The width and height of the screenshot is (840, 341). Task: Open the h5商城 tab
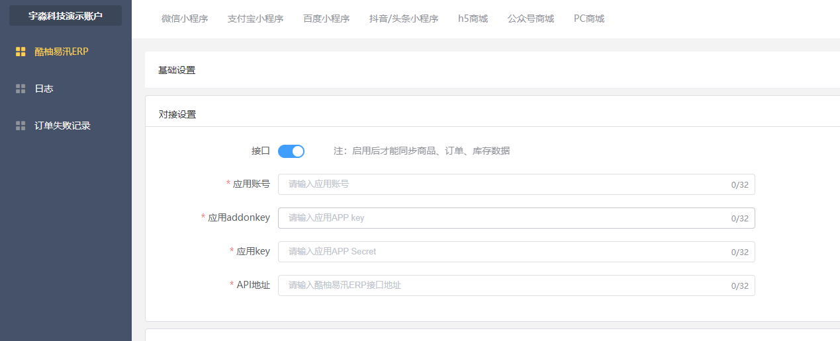[x=473, y=19]
